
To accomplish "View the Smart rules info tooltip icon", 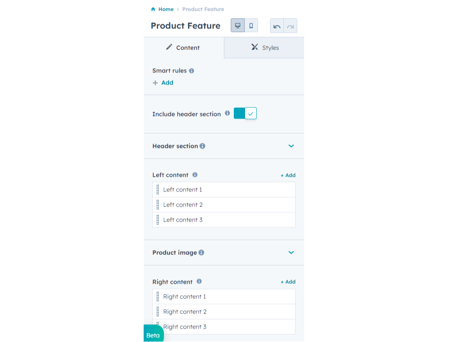I will click(x=192, y=70).
